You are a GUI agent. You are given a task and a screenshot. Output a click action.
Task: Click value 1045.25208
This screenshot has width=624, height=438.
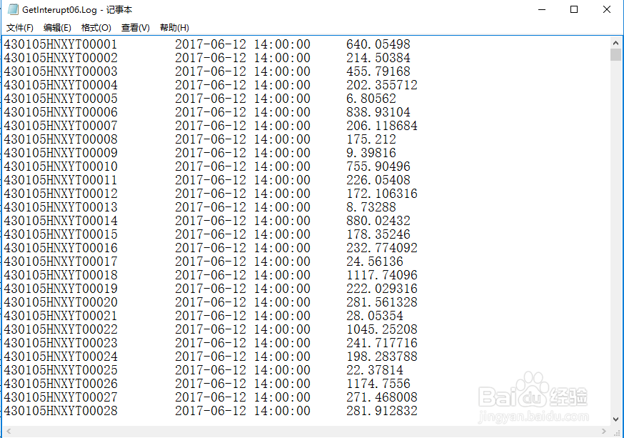tap(382, 329)
